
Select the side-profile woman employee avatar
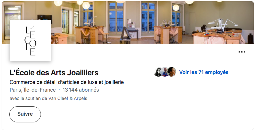click(x=171, y=71)
